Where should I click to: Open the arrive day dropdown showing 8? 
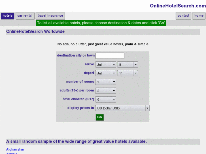coord(128,64)
